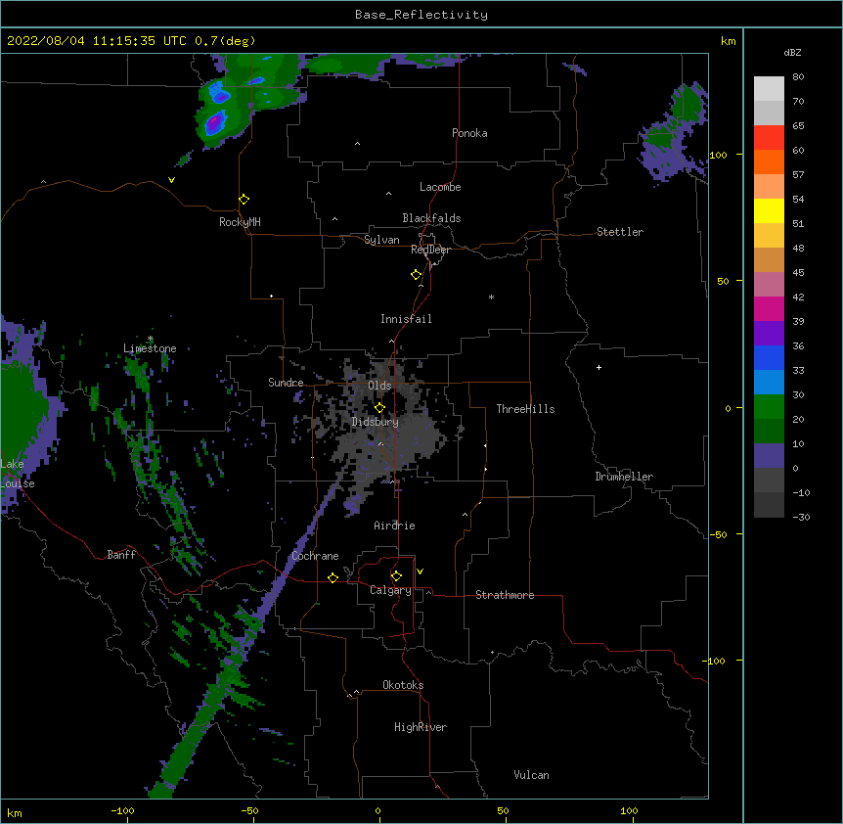The image size is (843, 824).
Task: Select the brown-orange 48 dBZ swatch
Action: [769, 259]
